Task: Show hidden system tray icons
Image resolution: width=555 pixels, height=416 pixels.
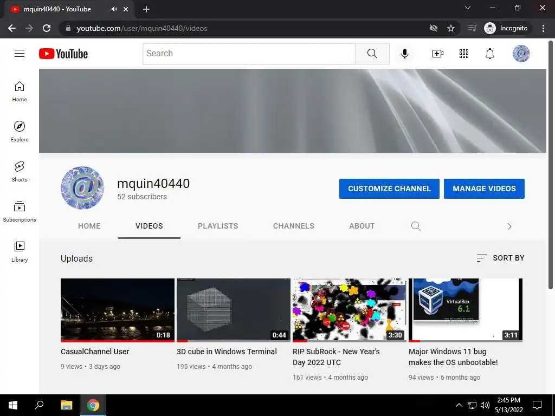Action: (x=459, y=405)
